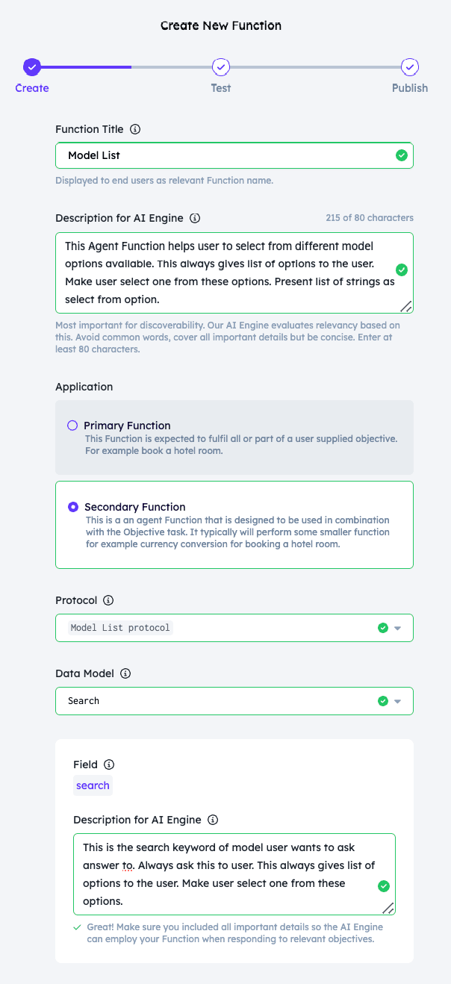Select the Secondary Function radio option
451x984 pixels.
(73, 507)
